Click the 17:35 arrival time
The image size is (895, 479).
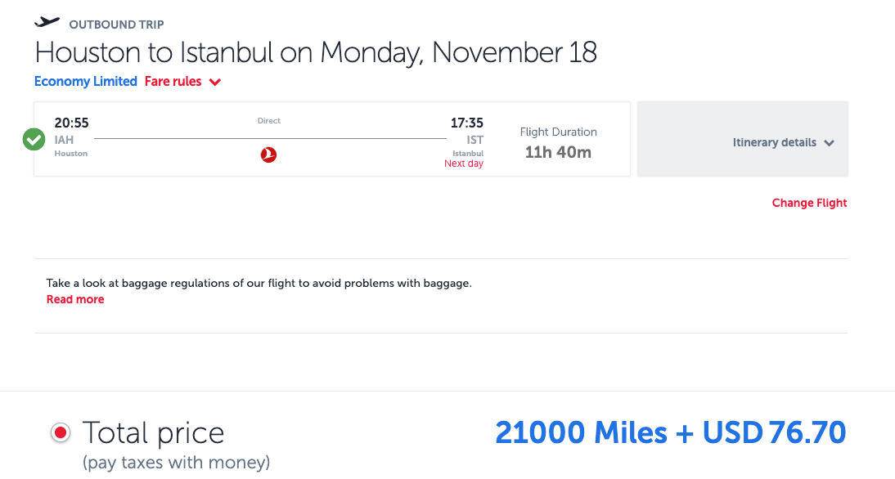point(467,123)
